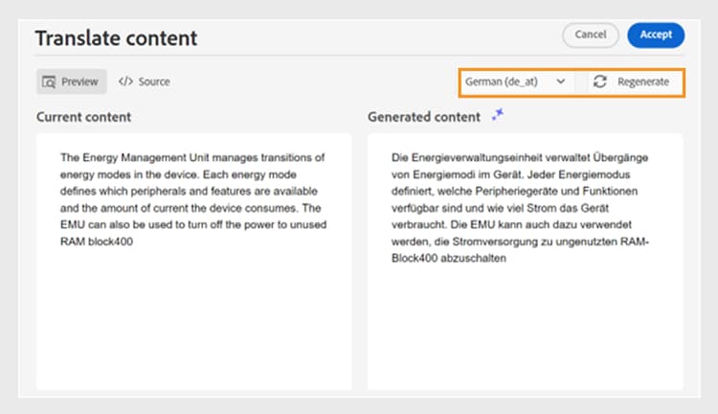Click the Cancel button
718x414 pixels.
pyautogui.click(x=591, y=34)
